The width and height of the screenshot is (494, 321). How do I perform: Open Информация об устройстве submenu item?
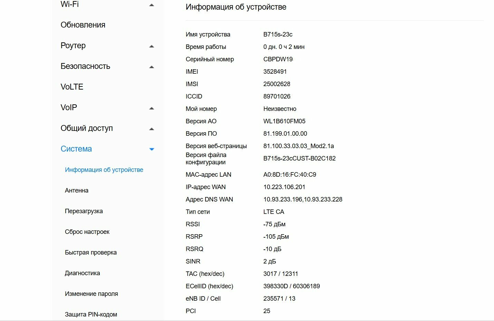pos(104,170)
